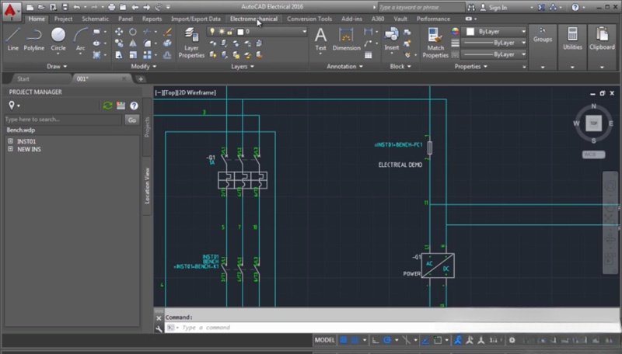
Task: Click the MODEL space button
Action: click(x=324, y=340)
